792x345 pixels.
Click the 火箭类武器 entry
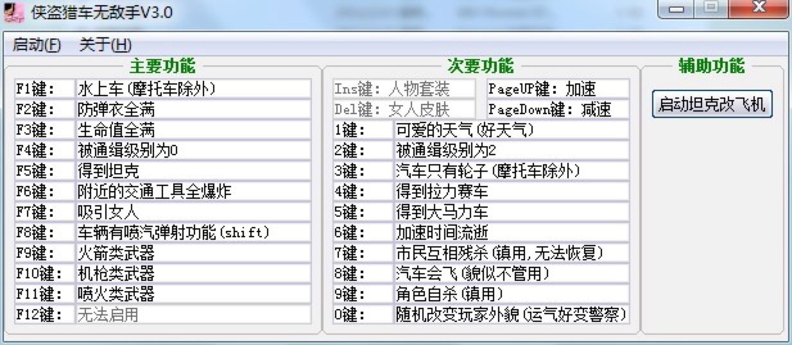pos(193,253)
